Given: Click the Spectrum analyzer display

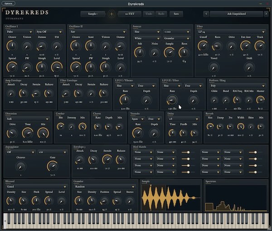Looking at the screenshot, I should pos(236,198).
